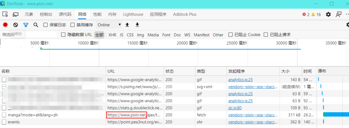The height and width of the screenshot is (128, 349).
Task: Check the 隐藏数据 URL checkbox
Action: [63, 35]
